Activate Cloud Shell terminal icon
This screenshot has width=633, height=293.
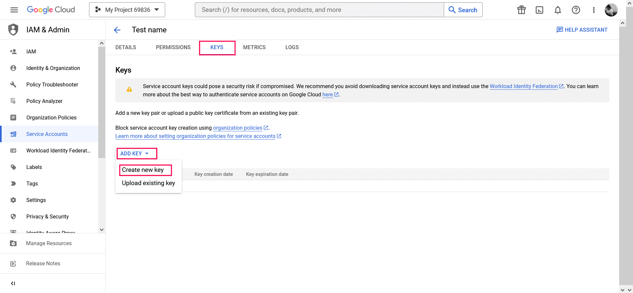point(539,10)
